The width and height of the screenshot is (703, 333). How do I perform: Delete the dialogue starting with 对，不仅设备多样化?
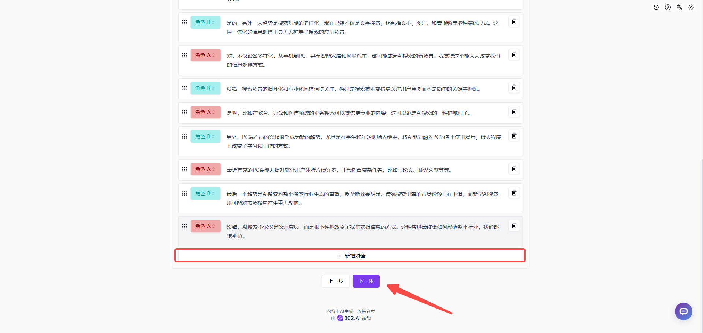coord(514,55)
